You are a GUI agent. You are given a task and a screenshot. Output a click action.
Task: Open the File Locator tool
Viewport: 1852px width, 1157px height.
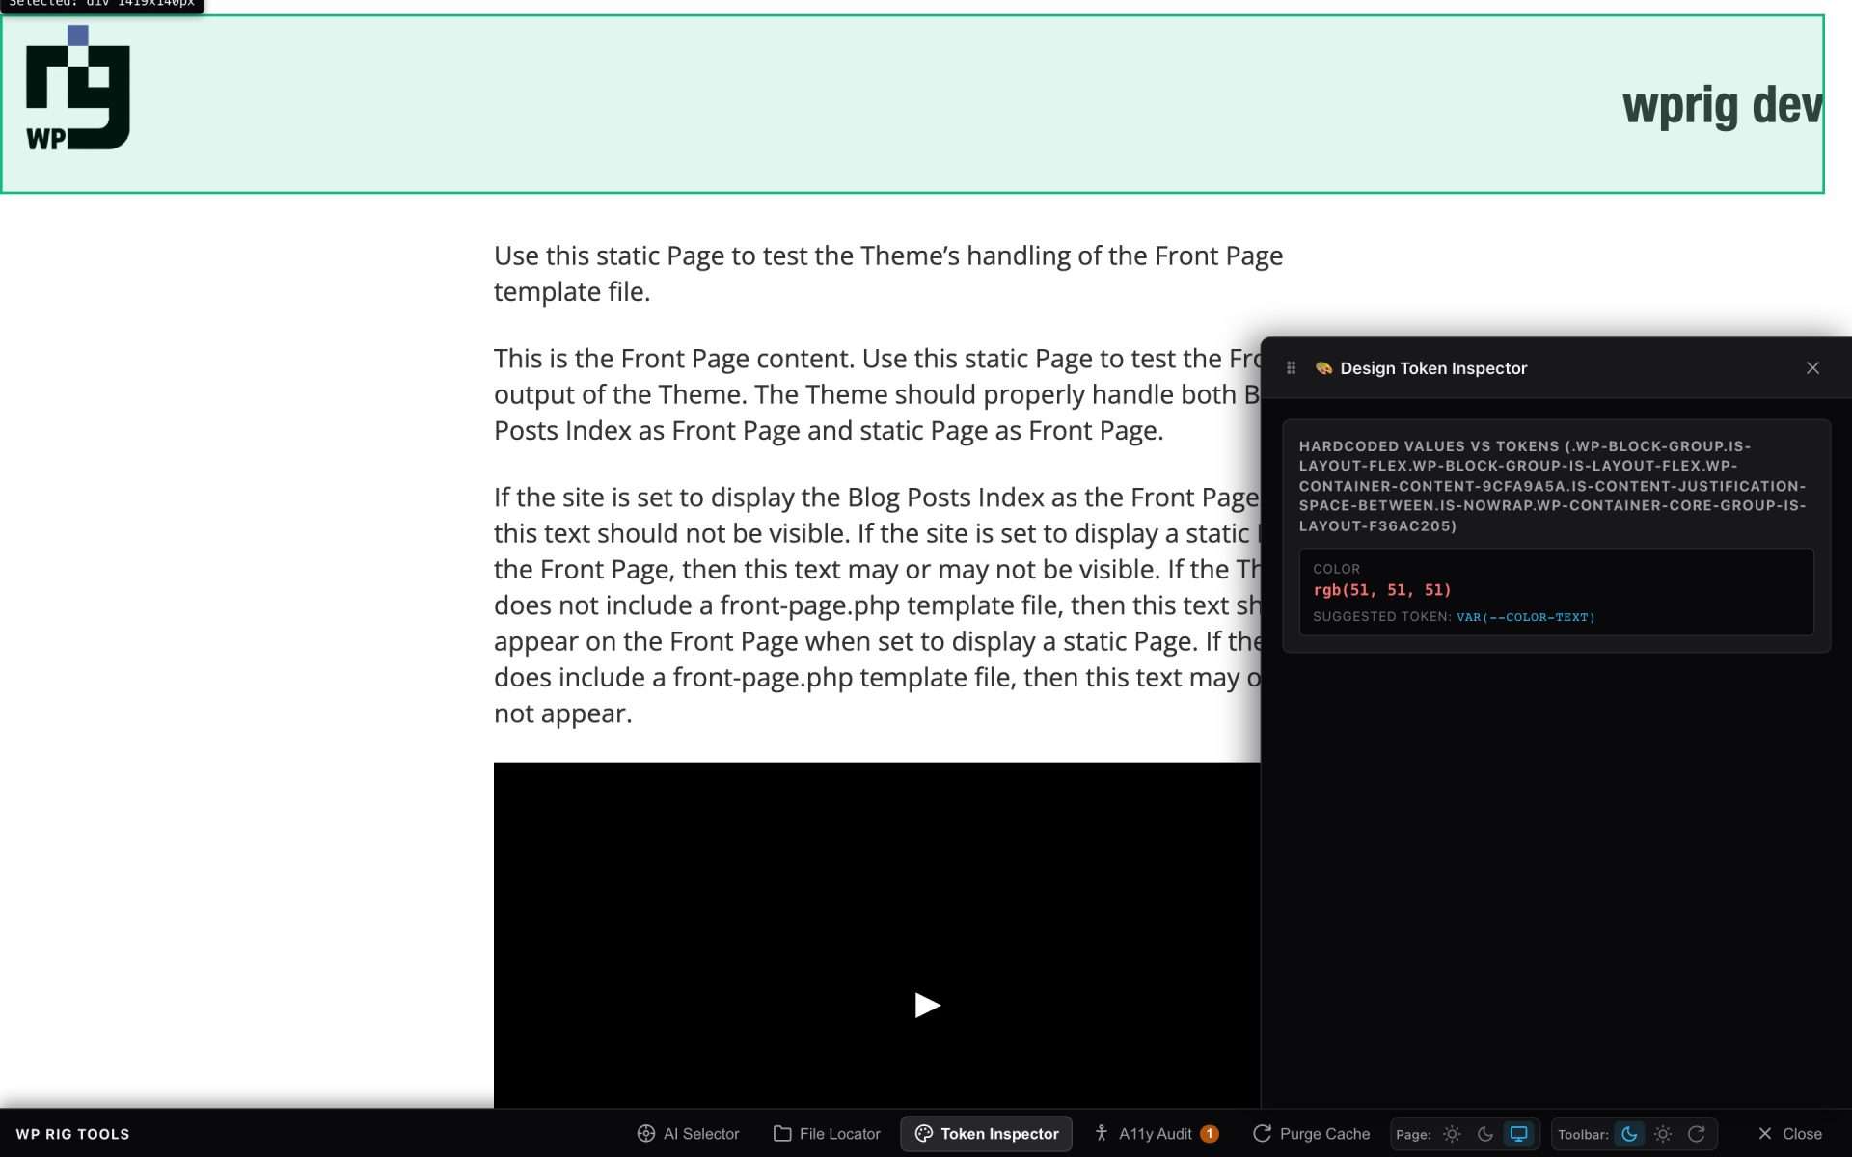tap(827, 1134)
